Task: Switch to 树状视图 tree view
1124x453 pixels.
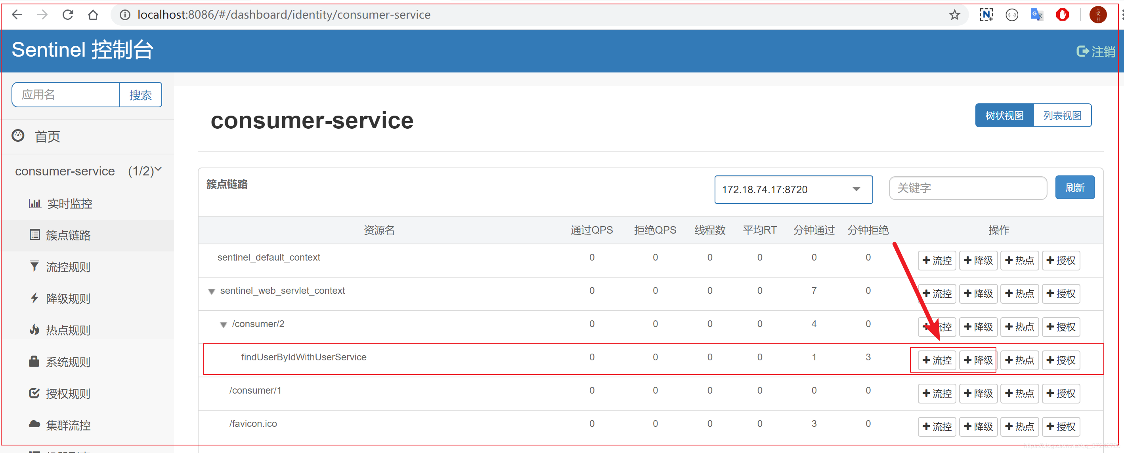Action: 1004,116
